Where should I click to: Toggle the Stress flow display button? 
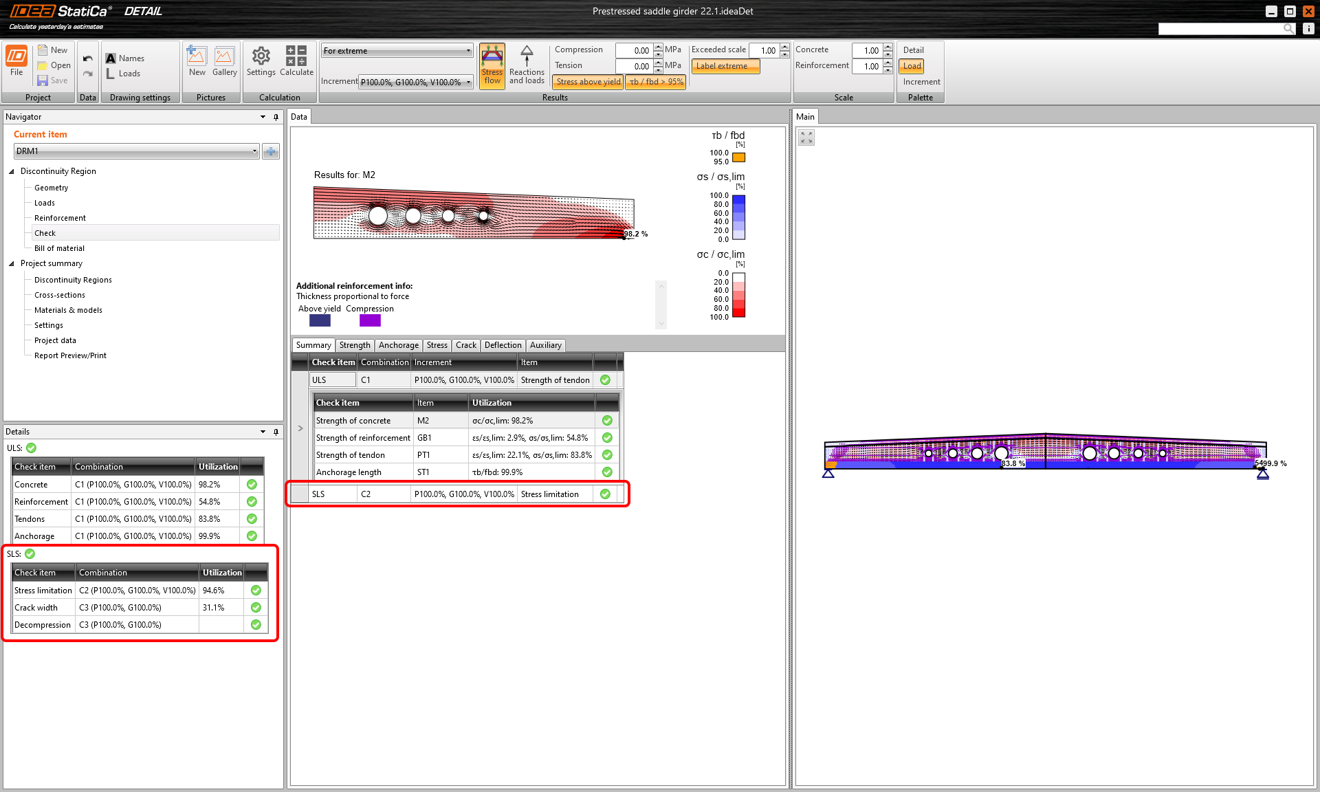pyautogui.click(x=492, y=65)
